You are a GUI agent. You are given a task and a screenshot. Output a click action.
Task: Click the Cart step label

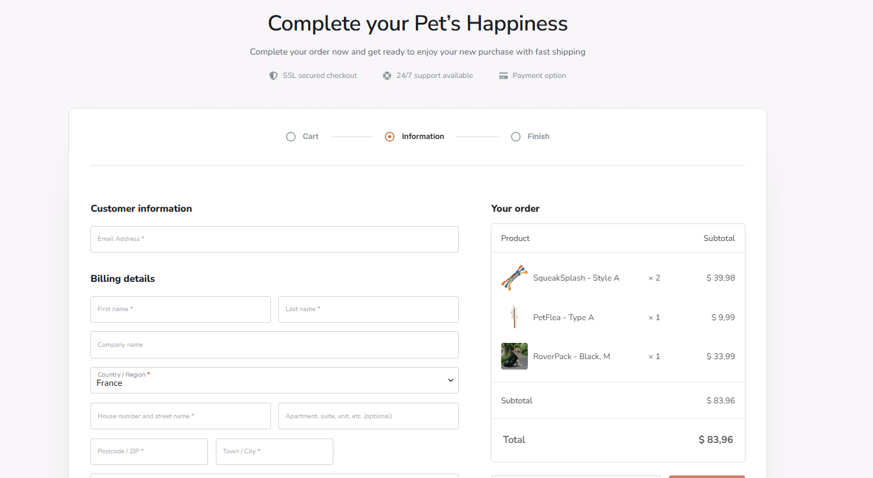(310, 136)
